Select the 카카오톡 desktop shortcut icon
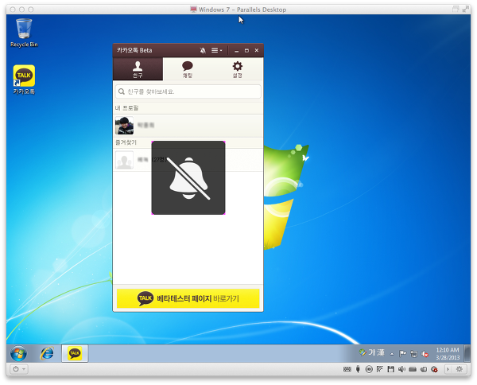 click(24, 80)
